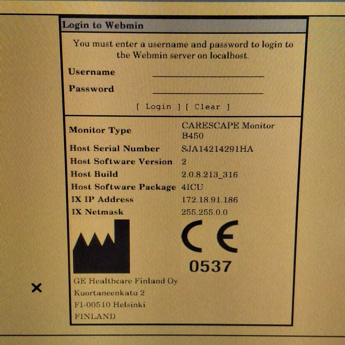This screenshot has width=345, height=345.
Task: Click the 'IX Netmask' label
Action: coord(98,212)
